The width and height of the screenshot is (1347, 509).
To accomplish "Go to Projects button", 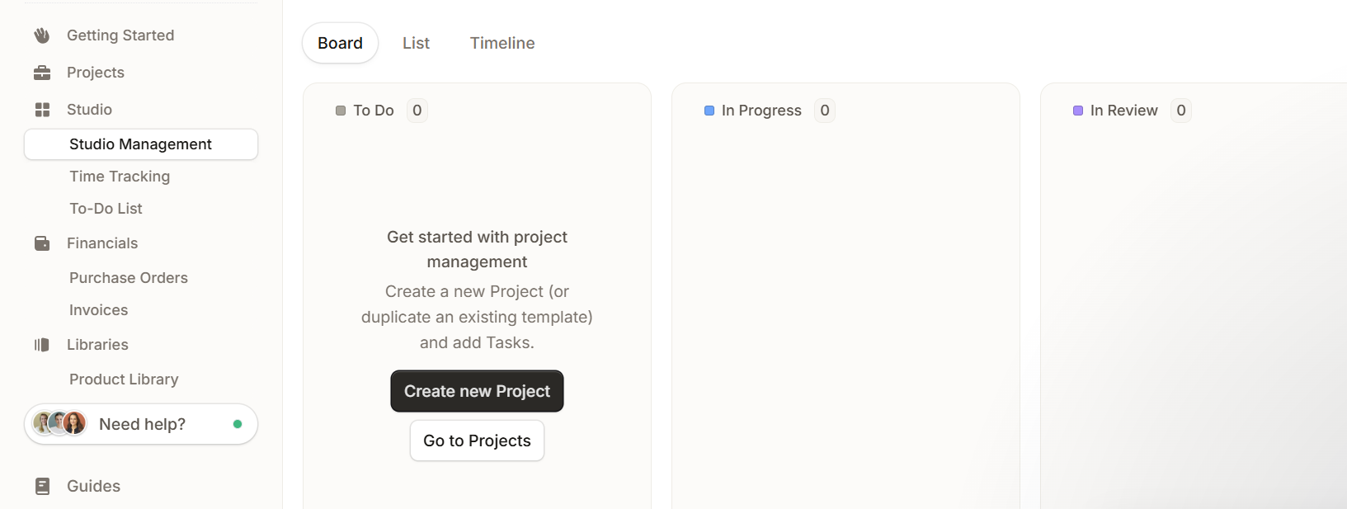I will (477, 441).
